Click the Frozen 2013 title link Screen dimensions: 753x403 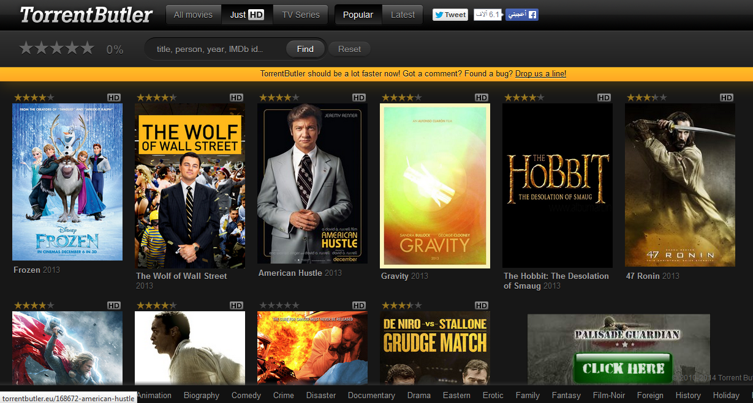click(x=37, y=270)
